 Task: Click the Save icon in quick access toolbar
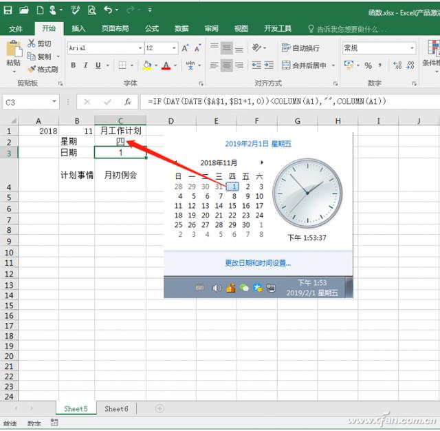coord(8,10)
